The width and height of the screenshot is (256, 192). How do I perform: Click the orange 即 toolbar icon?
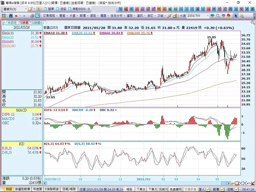[x=164, y=9]
